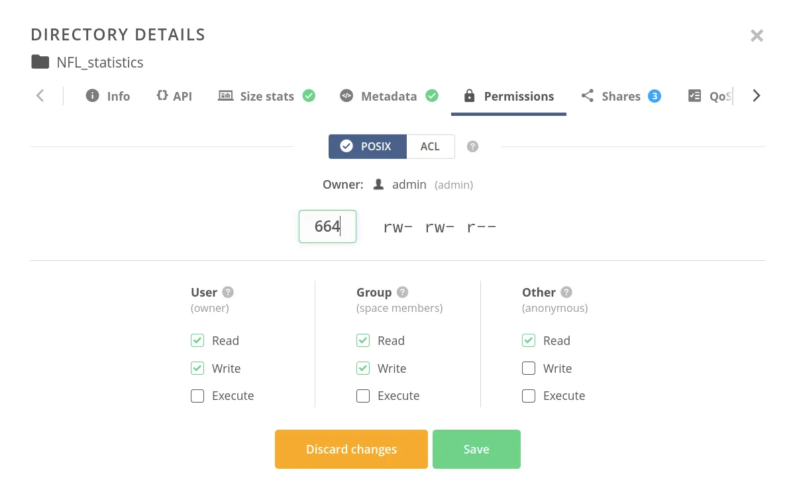Click the NFL_statistics folder icon
Screen dimensions: 793x488
click(x=40, y=62)
